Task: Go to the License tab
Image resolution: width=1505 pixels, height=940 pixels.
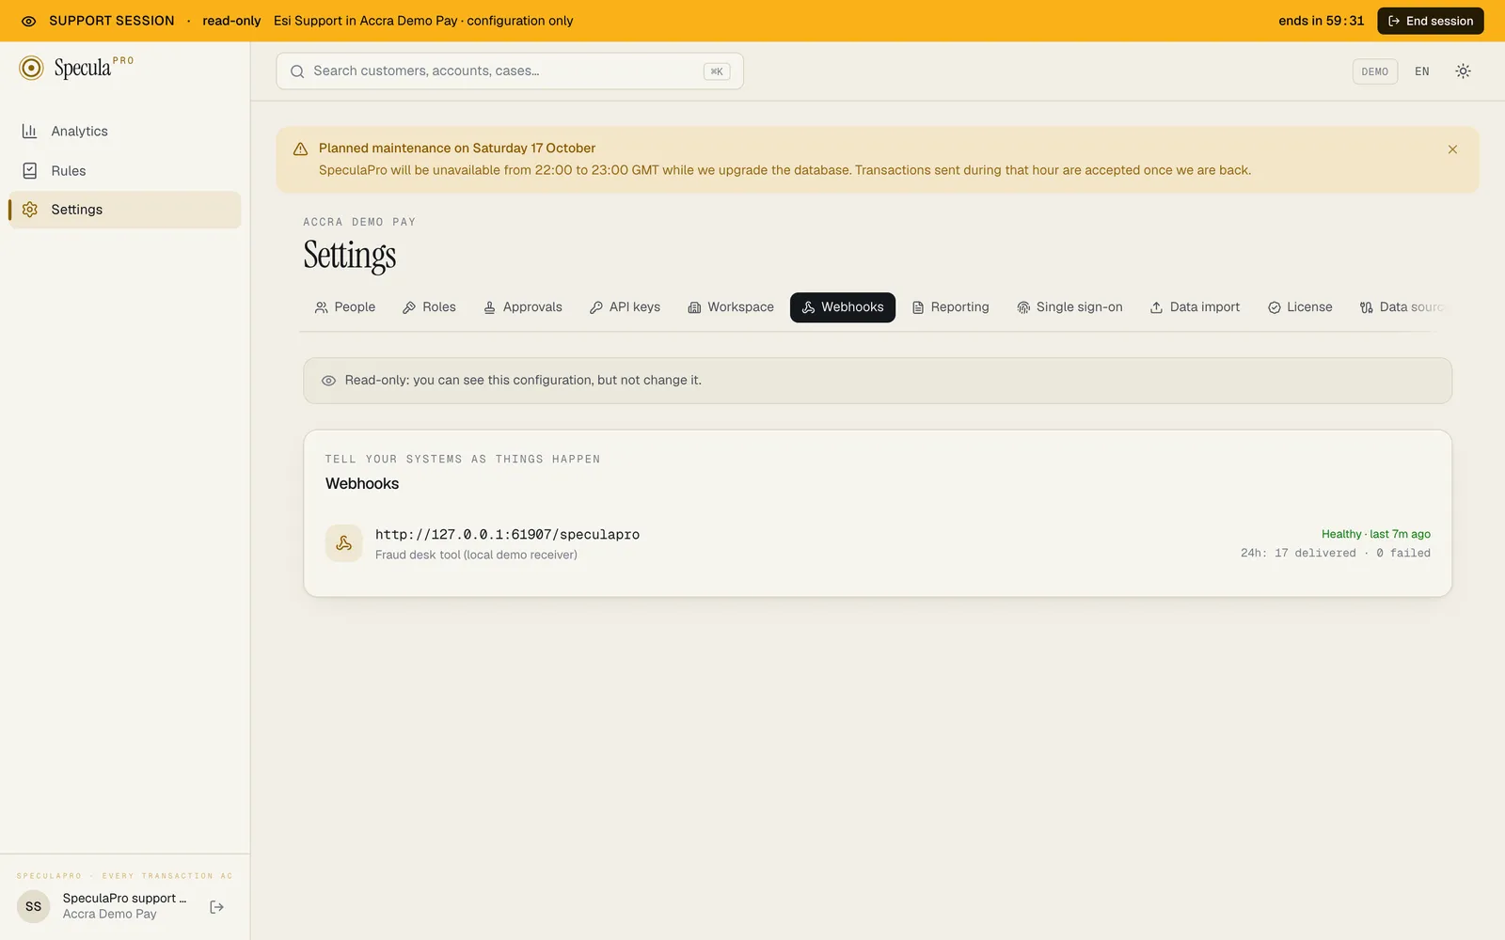Action: 1300,307
